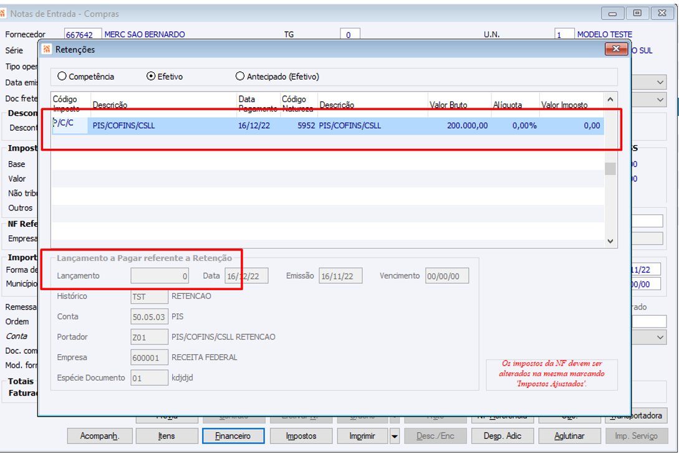Click Fornecedor code field 667642

[x=83, y=35]
